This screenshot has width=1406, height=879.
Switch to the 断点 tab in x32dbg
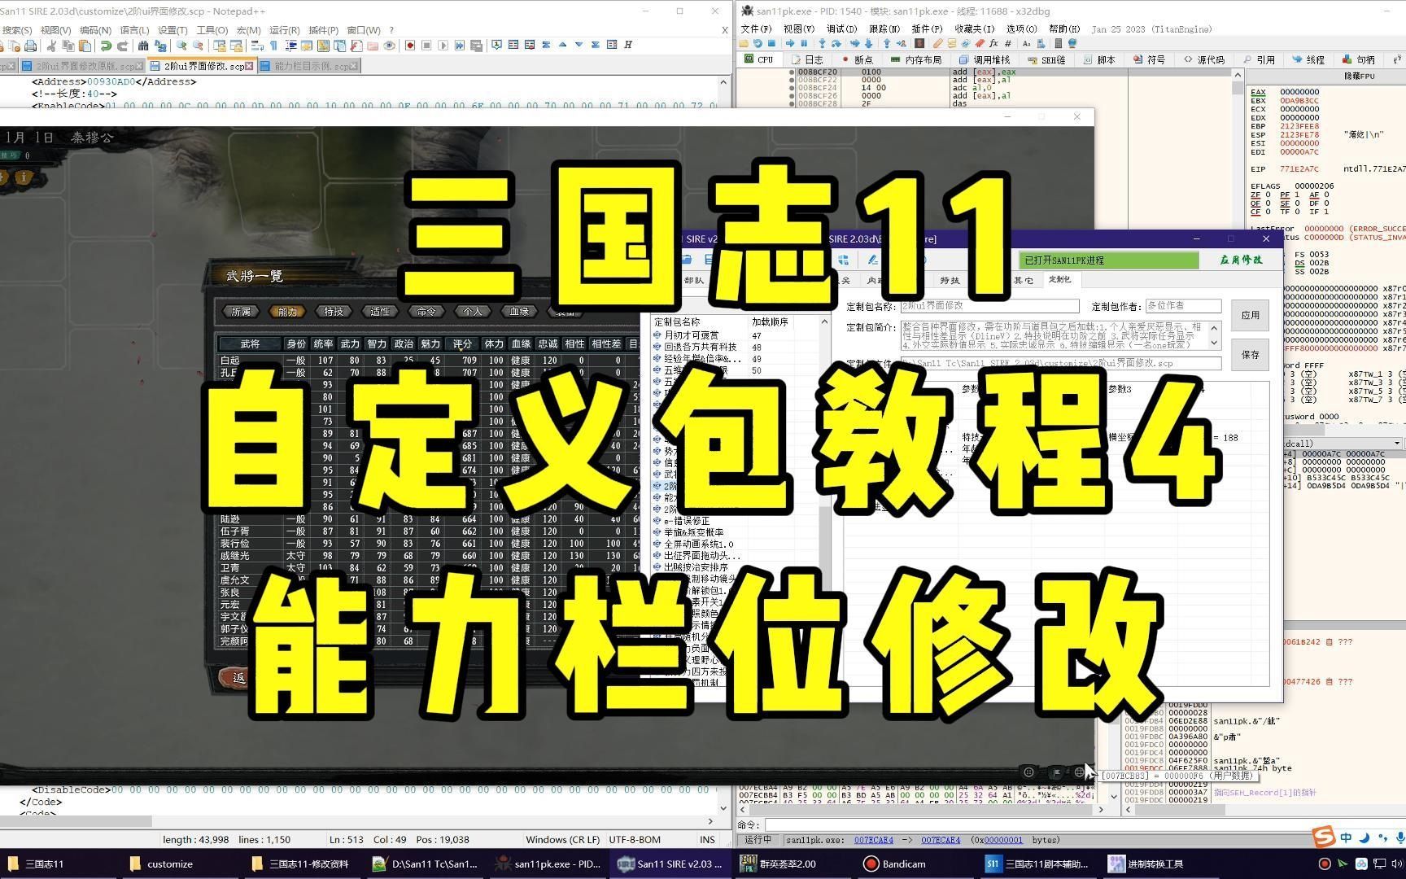pyautogui.click(x=857, y=59)
